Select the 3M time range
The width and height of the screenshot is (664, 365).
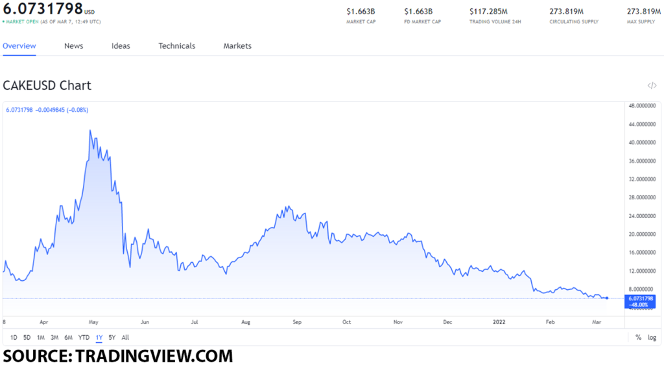54,338
